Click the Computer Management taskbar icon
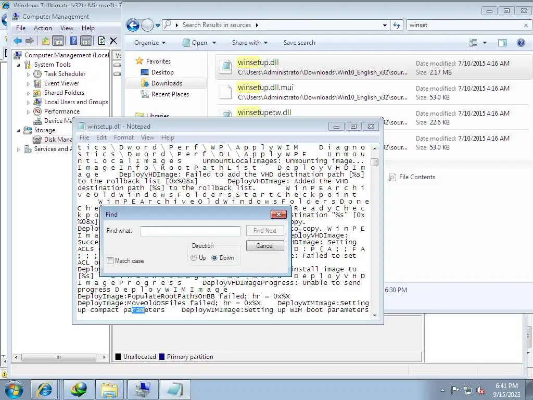Viewport: 533px width, 400px height. [143, 390]
